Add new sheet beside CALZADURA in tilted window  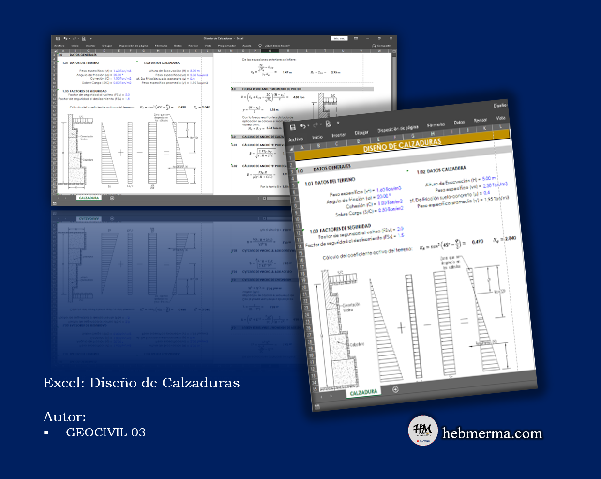(395, 389)
